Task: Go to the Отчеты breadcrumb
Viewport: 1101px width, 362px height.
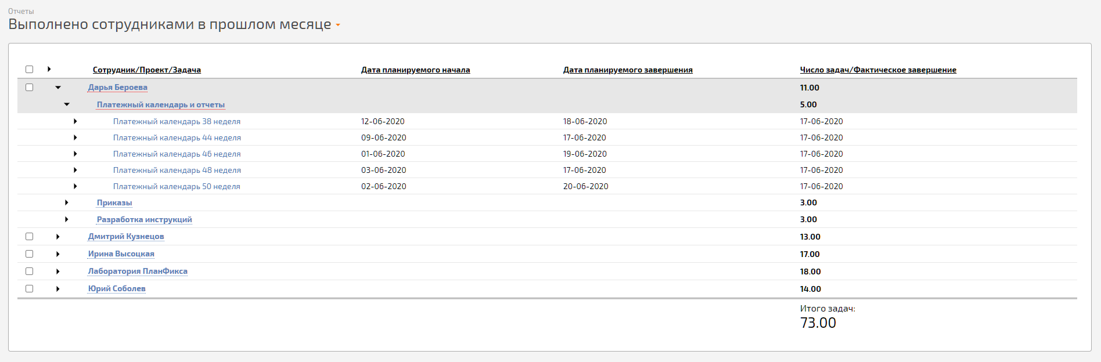Action: pos(21,11)
